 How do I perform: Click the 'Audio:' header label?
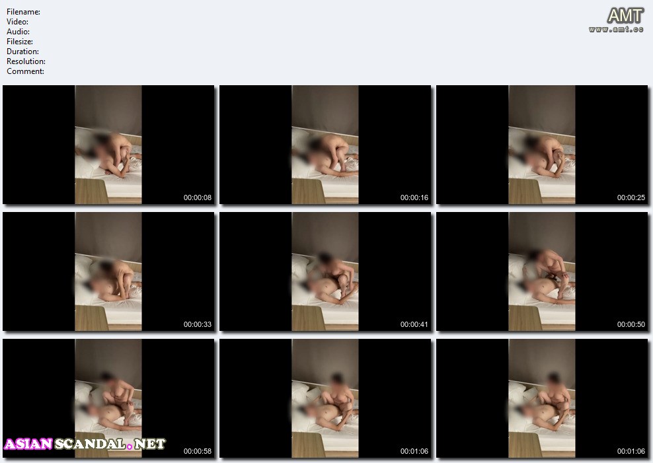(18, 32)
